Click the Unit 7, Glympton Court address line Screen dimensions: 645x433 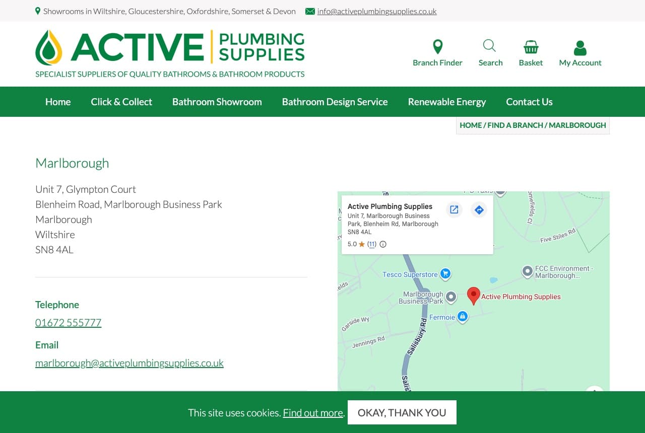coord(86,189)
